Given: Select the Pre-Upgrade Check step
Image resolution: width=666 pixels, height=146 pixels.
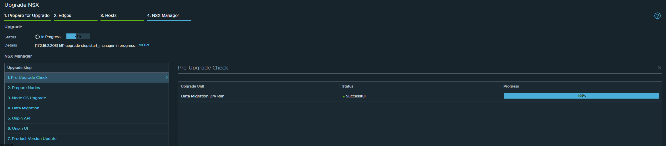Looking at the screenshot, I should [x=86, y=78].
